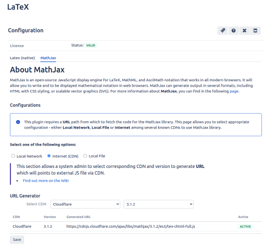Open 'Find out more on the Wiki' link

coord(46,181)
